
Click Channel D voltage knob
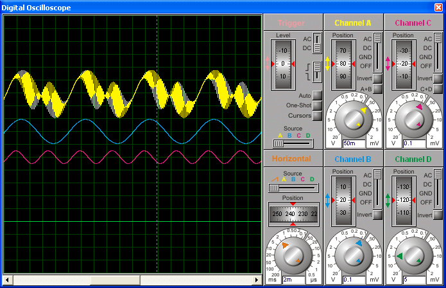[413, 255]
